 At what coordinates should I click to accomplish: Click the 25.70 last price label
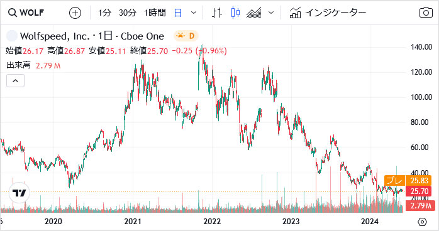(420, 191)
